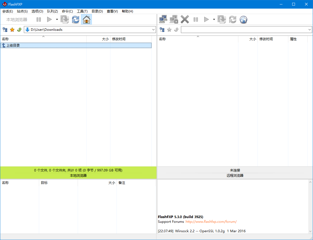Click the 本地浏览器 toolbar label
This screenshot has width=313, height=240.
click(x=17, y=20)
